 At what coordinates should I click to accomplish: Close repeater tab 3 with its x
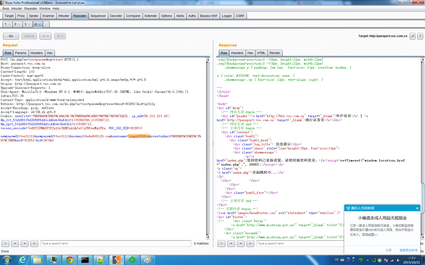[x=29, y=24]
